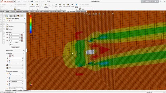Select the second Channels mode icon

pyautogui.click(x=12, y=56)
